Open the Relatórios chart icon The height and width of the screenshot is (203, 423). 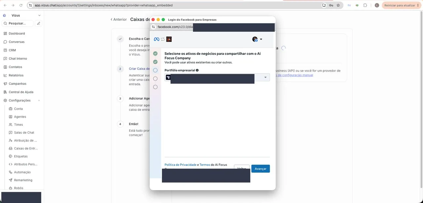[x=5, y=75]
